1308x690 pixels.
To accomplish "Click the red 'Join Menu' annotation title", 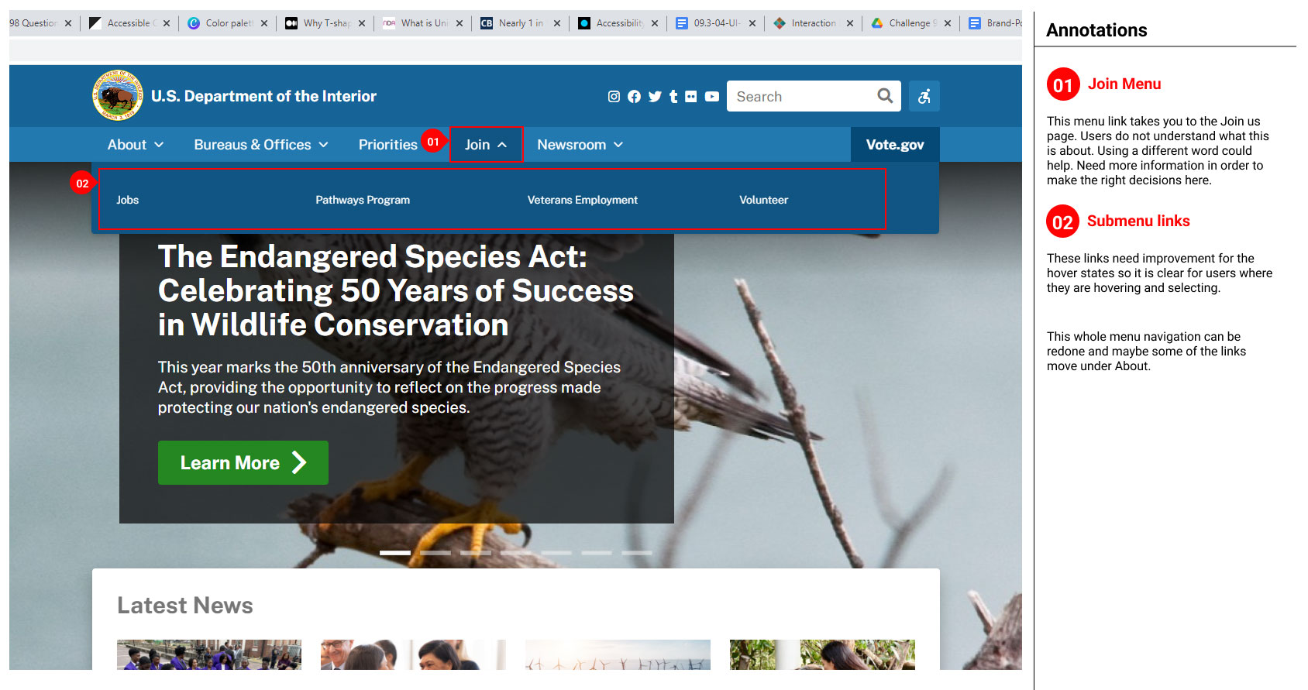I will click(x=1124, y=84).
